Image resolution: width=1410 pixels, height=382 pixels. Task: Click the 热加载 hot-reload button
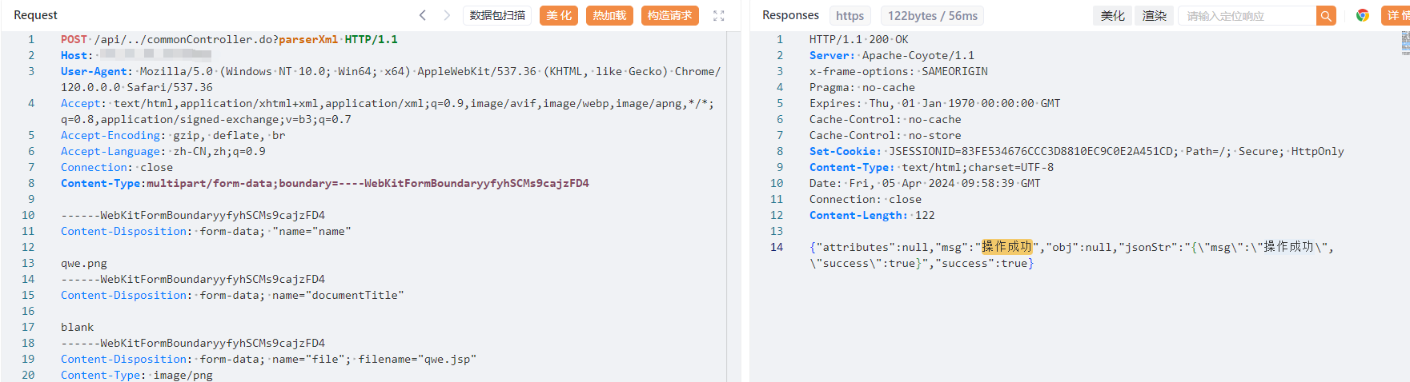pos(609,16)
